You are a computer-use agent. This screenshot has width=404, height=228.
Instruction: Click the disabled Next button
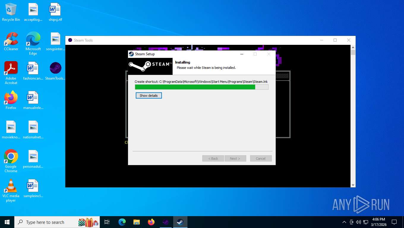click(235, 159)
